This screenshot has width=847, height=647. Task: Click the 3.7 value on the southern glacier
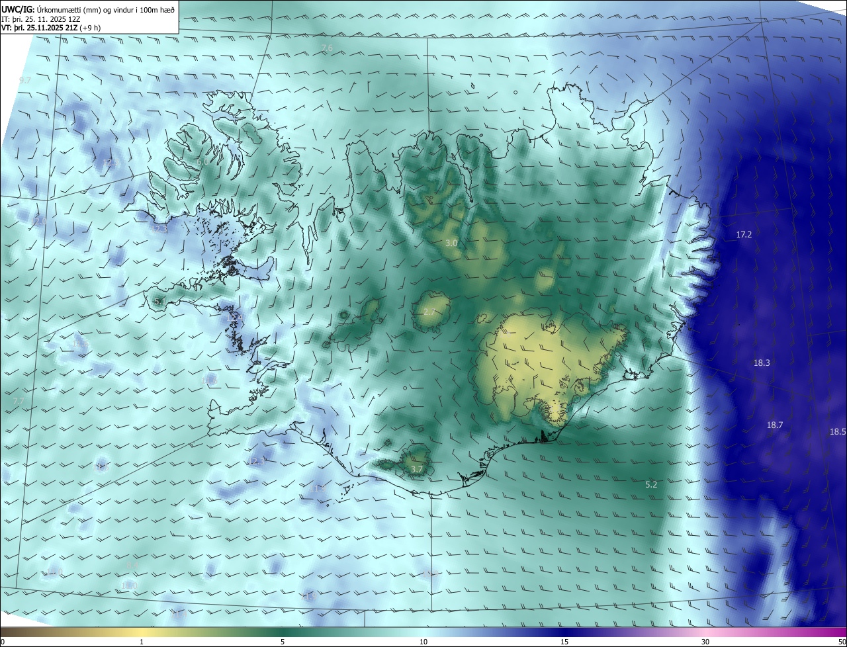416,470
